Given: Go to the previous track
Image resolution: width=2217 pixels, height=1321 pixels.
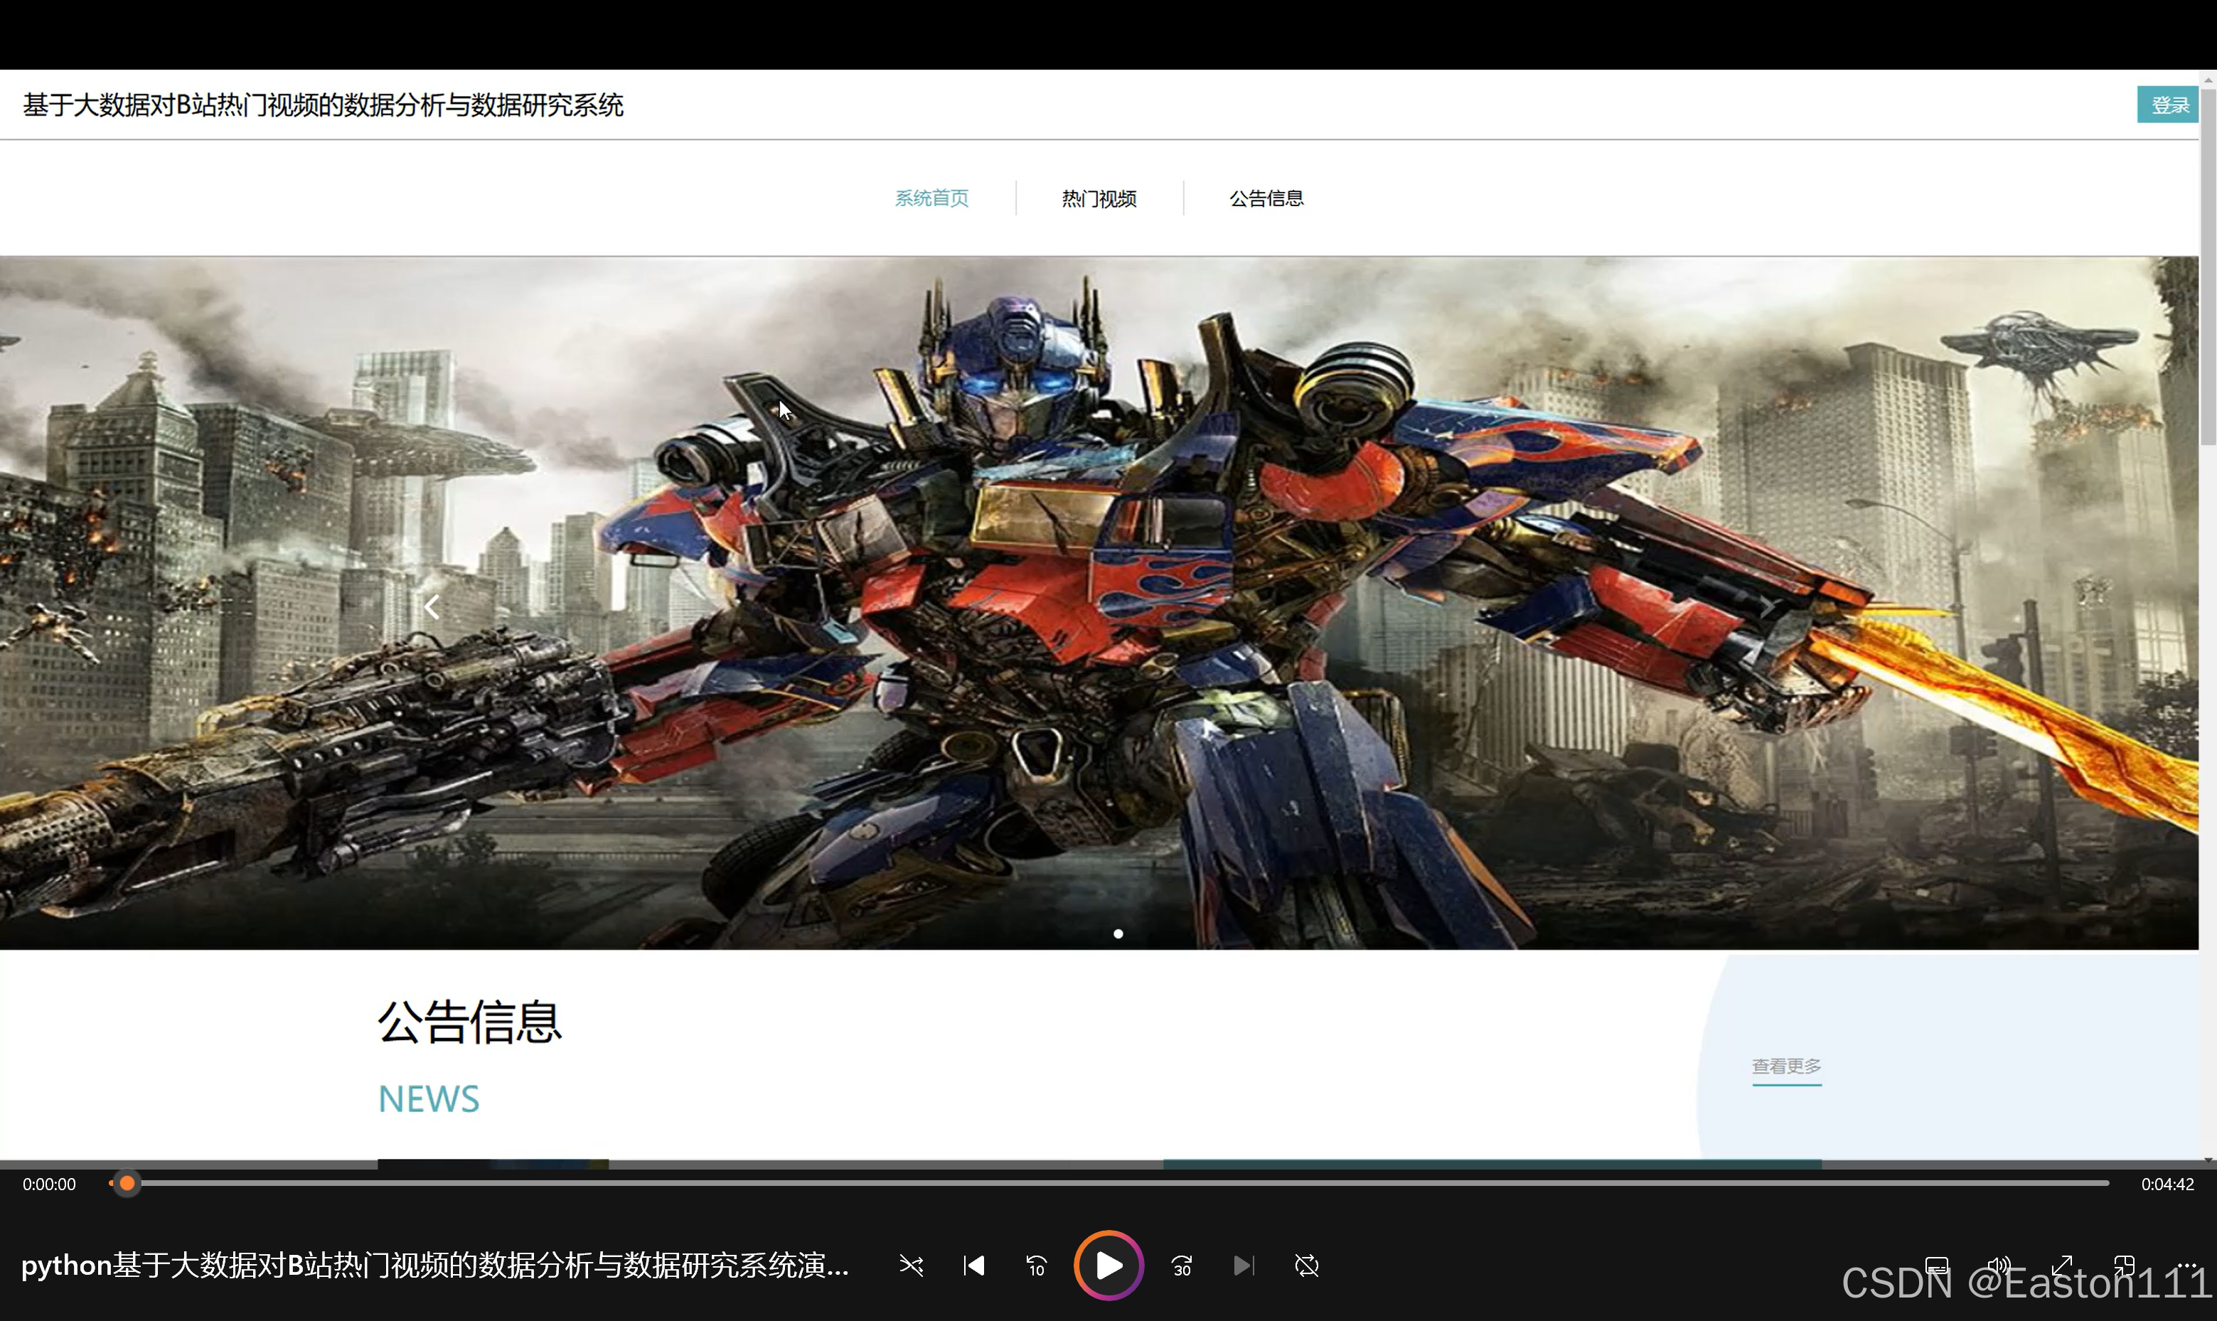Looking at the screenshot, I should tap(973, 1265).
